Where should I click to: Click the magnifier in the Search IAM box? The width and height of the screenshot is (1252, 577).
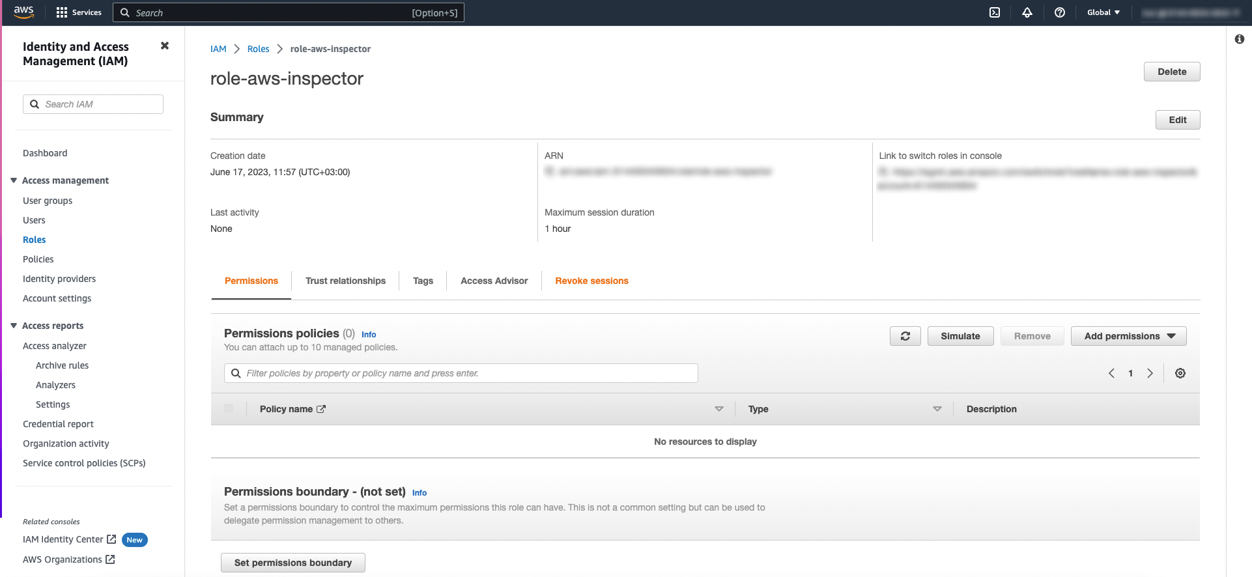(35, 104)
